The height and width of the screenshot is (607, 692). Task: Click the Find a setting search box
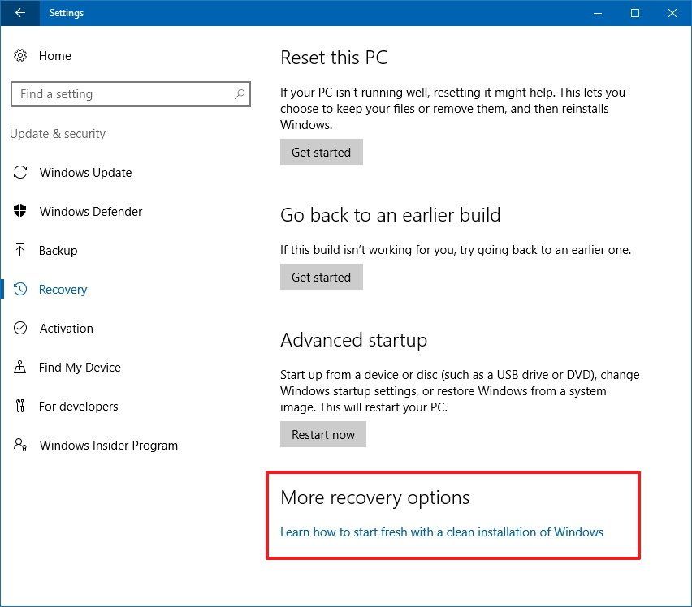coord(130,94)
